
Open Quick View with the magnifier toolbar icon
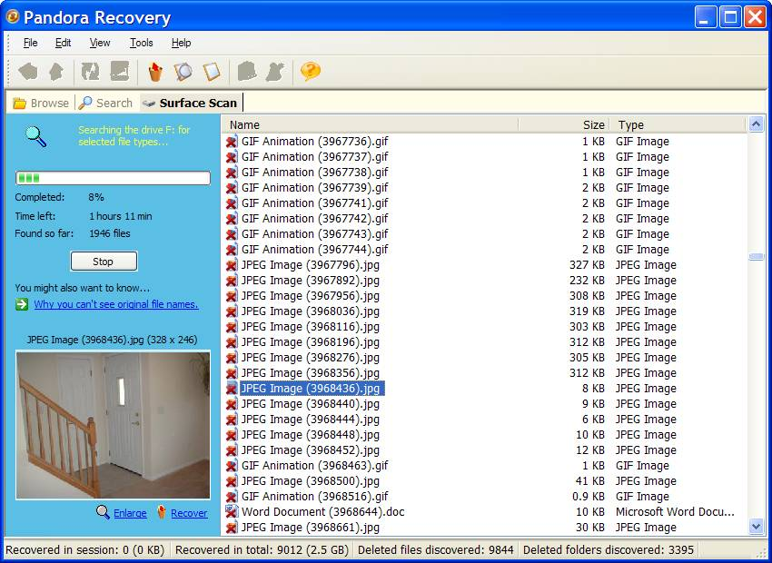pyautogui.click(x=183, y=72)
